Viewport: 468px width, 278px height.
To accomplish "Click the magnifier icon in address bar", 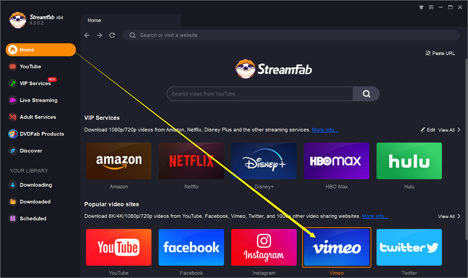I will click(x=133, y=35).
